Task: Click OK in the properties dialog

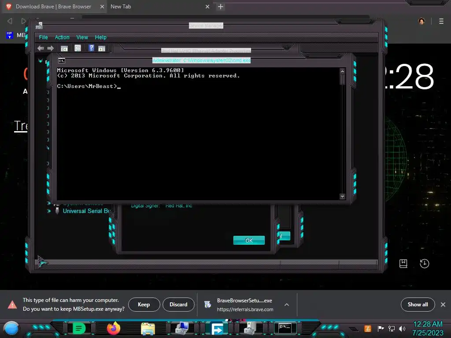Action: [249, 240]
